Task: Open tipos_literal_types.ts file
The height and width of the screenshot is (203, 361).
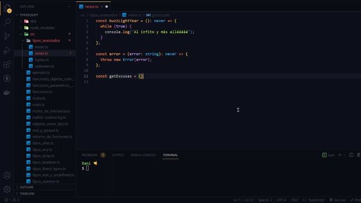Action: tap(49, 169)
